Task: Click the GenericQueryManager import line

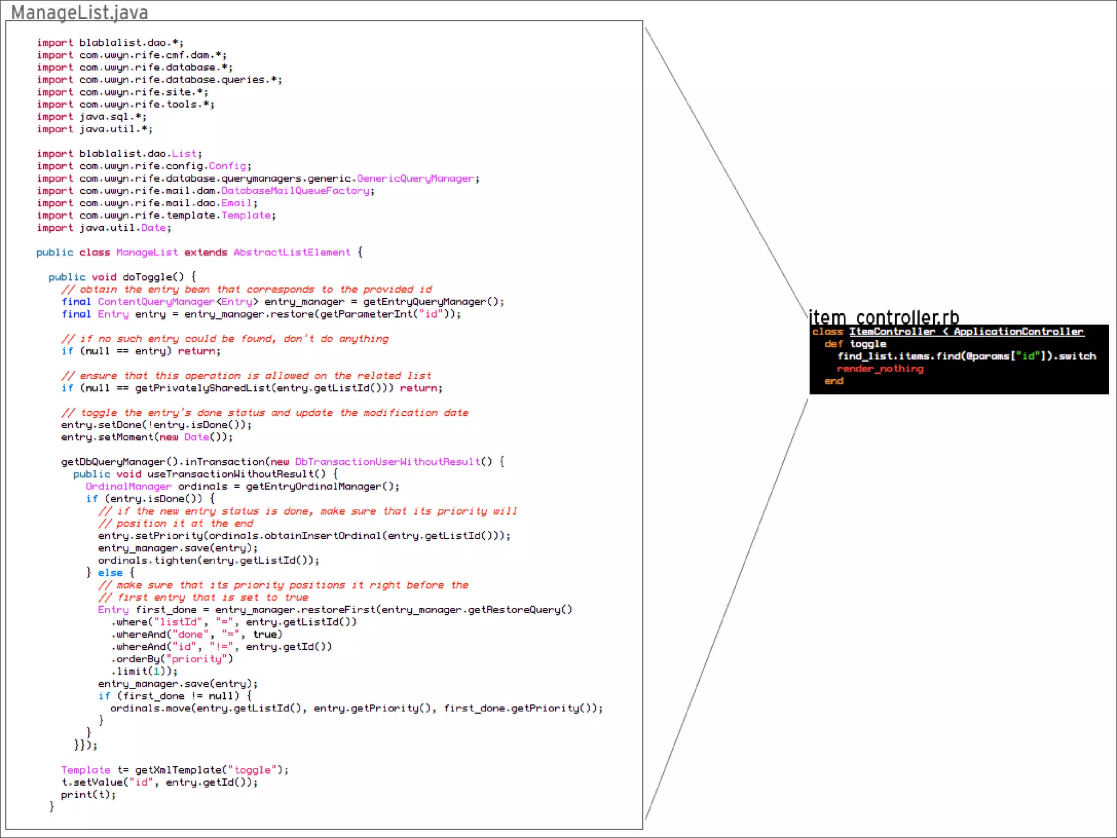Action: 258,178
